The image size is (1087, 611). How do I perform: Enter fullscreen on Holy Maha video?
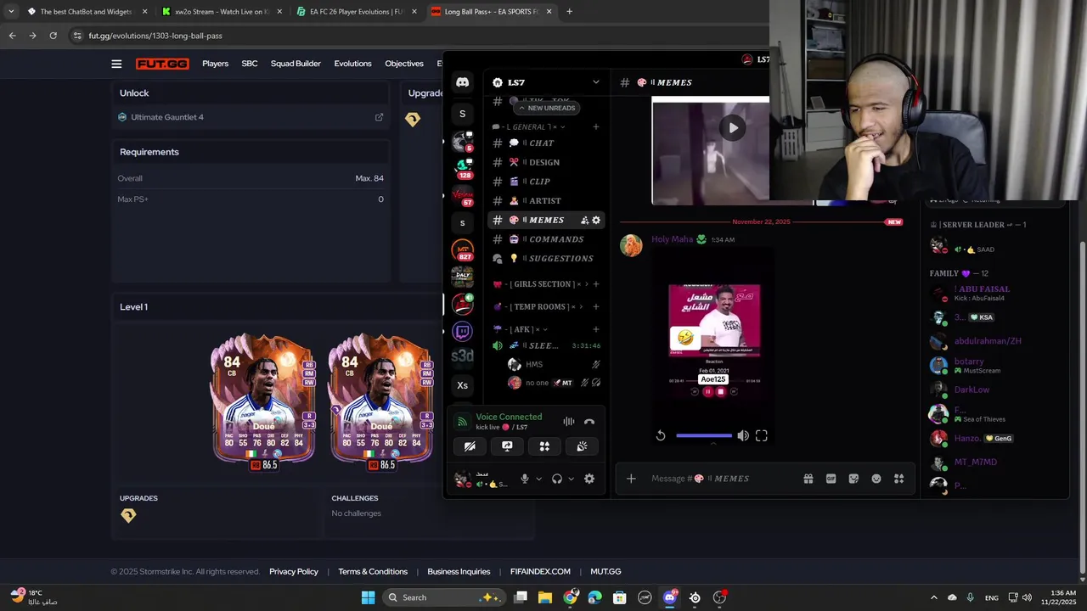[x=762, y=435]
